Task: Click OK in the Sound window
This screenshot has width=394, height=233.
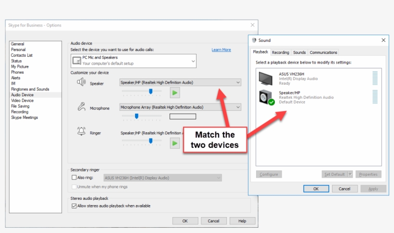Action: click(316, 189)
